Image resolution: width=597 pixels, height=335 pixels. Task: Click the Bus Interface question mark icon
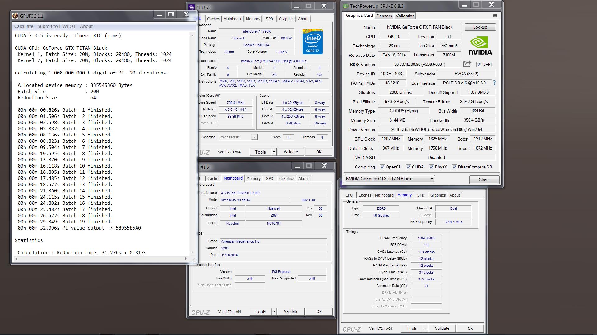[x=494, y=83]
